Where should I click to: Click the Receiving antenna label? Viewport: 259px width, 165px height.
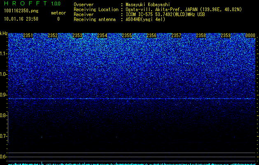(x=95, y=19)
